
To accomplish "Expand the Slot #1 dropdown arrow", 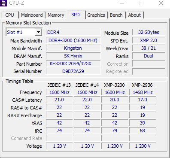I will tap(38, 32).
